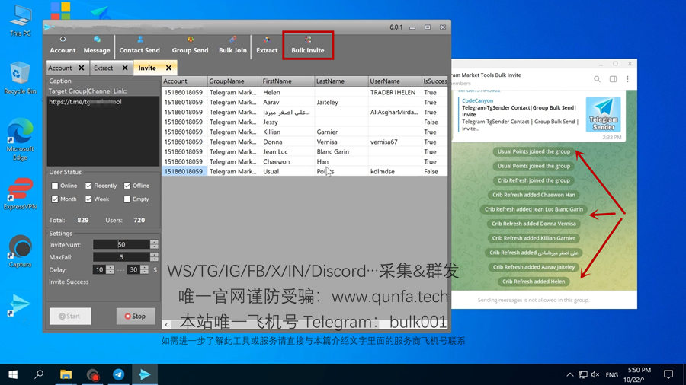Open File Explorer from the taskbar

point(66,374)
